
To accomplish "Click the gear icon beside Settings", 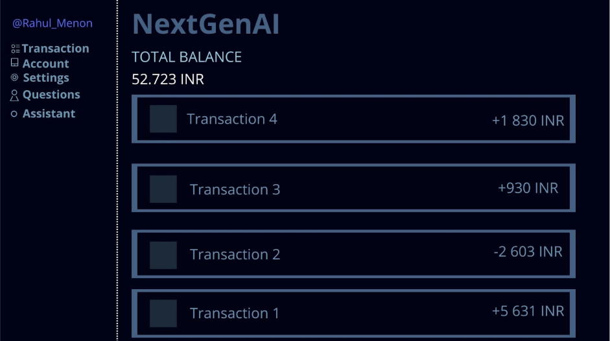I will [15, 77].
